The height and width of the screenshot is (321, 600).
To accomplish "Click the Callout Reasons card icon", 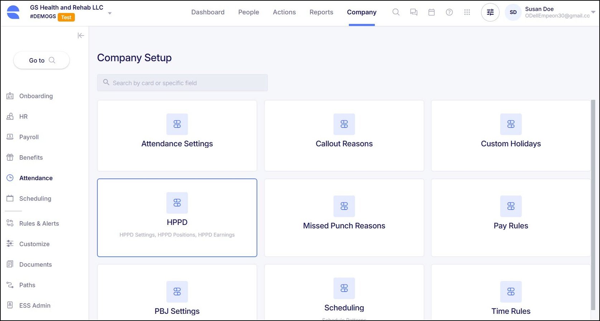I will pyautogui.click(x=344, y=124).
